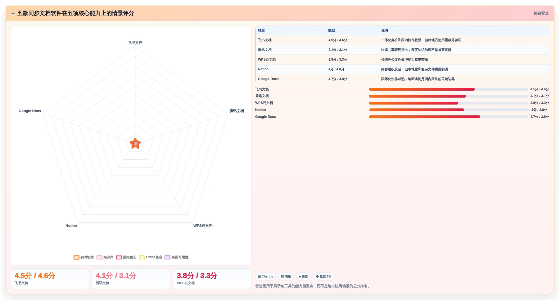This screenshot has width=560, height=300.
Task: Click the 国际化协作成熟 description cell
Action: [x=418, y=79]
